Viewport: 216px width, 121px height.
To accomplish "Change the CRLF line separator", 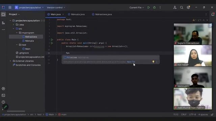I will click(184, 114).
